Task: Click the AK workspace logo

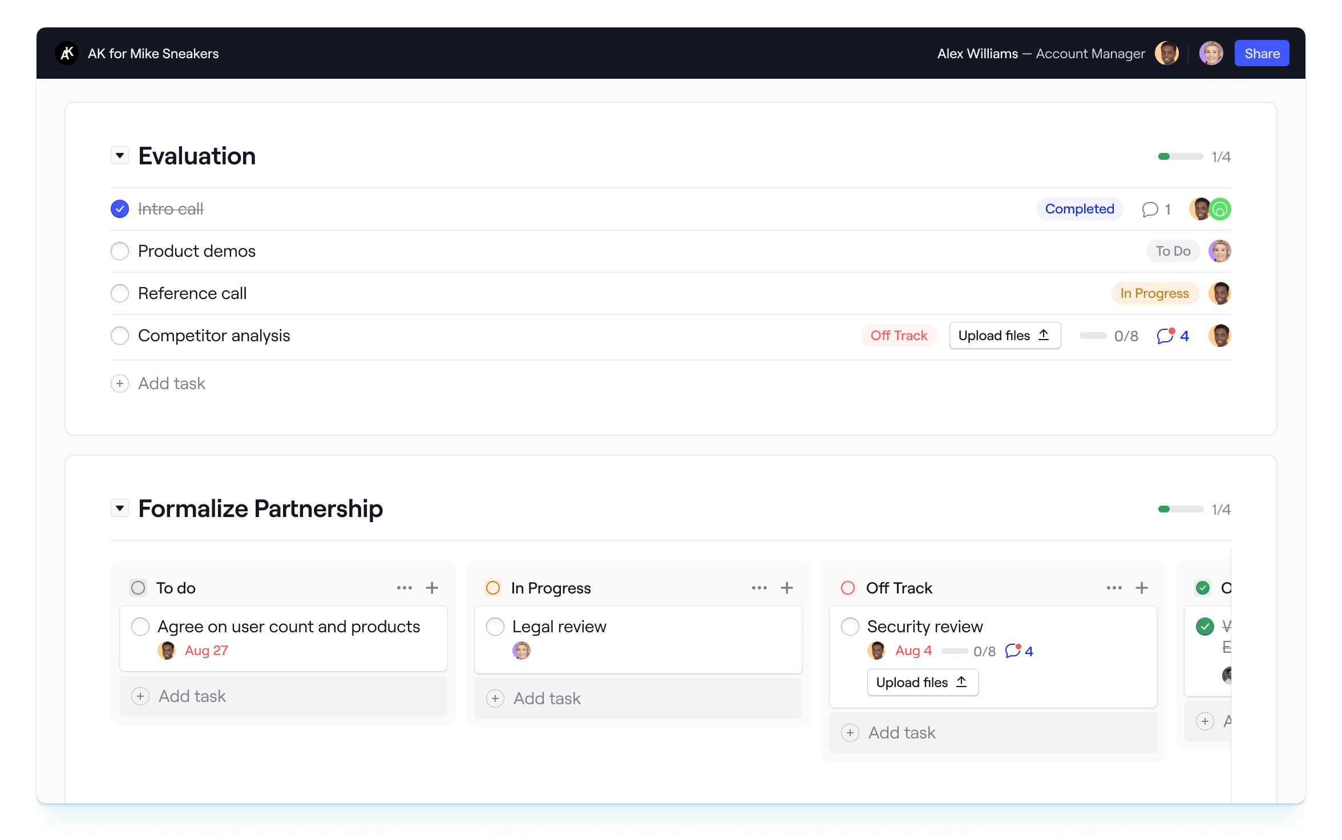Action: tap(67, 53)
